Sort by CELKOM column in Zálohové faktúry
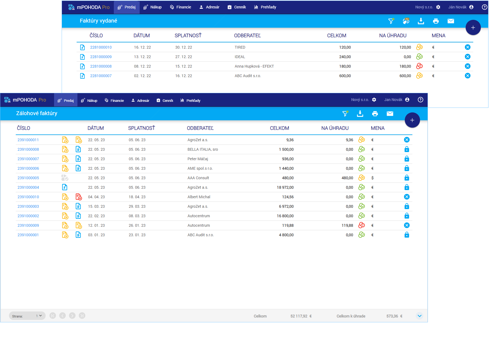489x353 pixels. click(x=279, y=128)
